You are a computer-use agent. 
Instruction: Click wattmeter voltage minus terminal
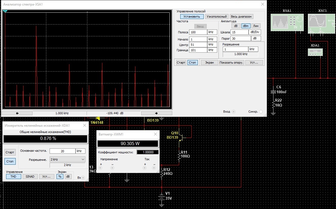pyautogui.click(x=112, y=168)
